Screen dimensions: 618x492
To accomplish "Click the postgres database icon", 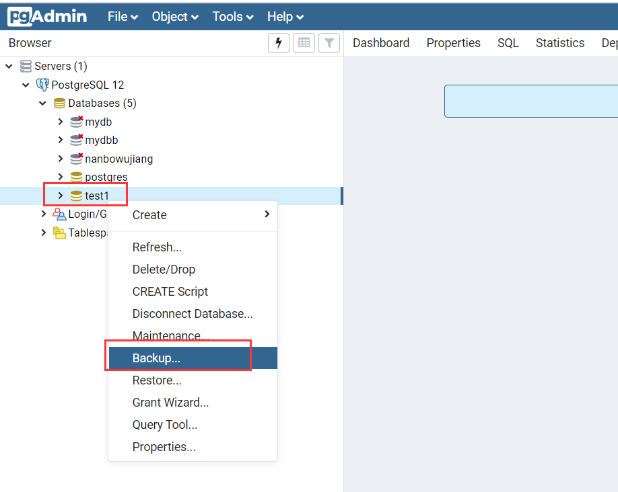I will [77, 177].
